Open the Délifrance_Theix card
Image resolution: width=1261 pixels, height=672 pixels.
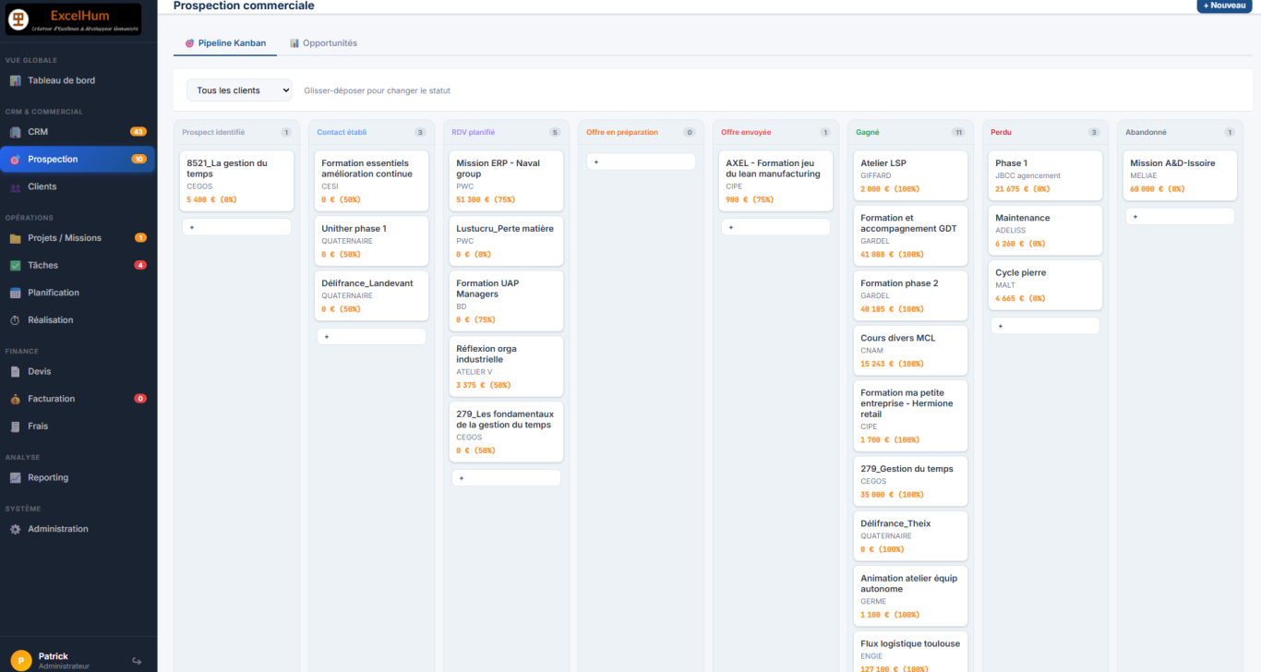(910, 535)
